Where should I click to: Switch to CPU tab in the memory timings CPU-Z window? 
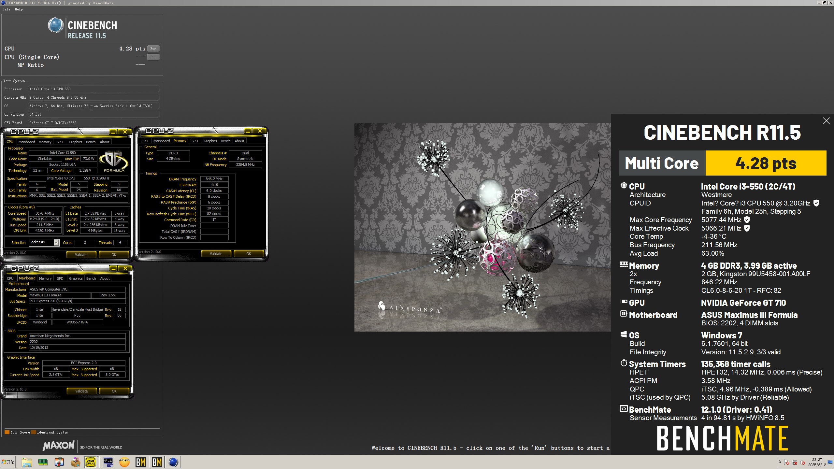click(x=145, y=141)
